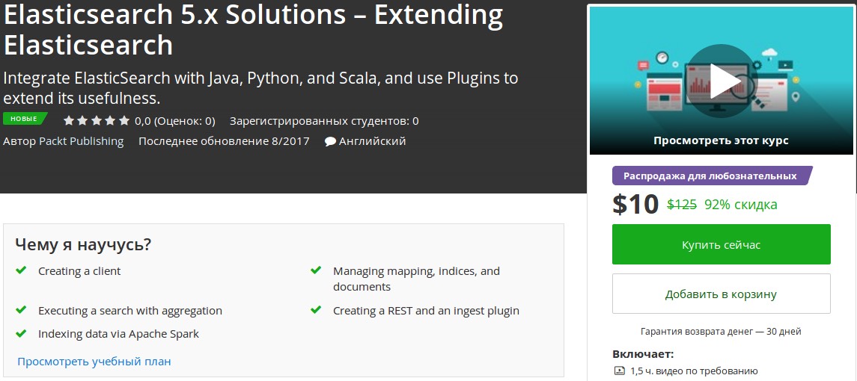
Task: Play the course preview video
Action: (721, 81)
